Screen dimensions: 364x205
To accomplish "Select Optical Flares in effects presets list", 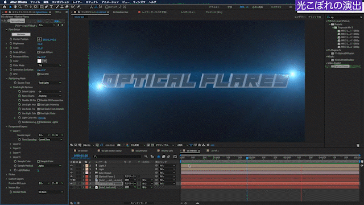I will tap(341, 66).
